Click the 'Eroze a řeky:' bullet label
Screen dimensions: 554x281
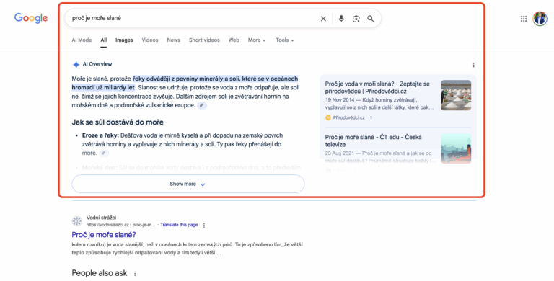pos(101,135)
